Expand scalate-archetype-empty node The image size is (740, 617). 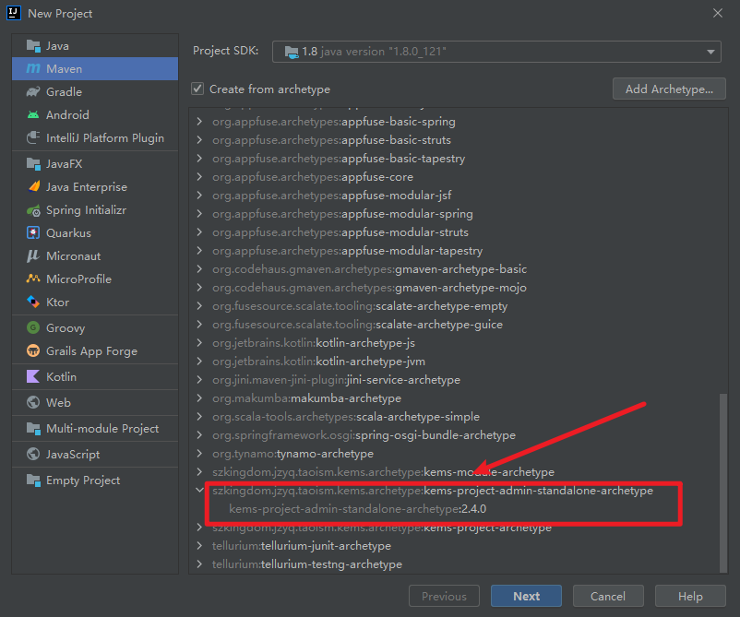click(x=199, y=305)
